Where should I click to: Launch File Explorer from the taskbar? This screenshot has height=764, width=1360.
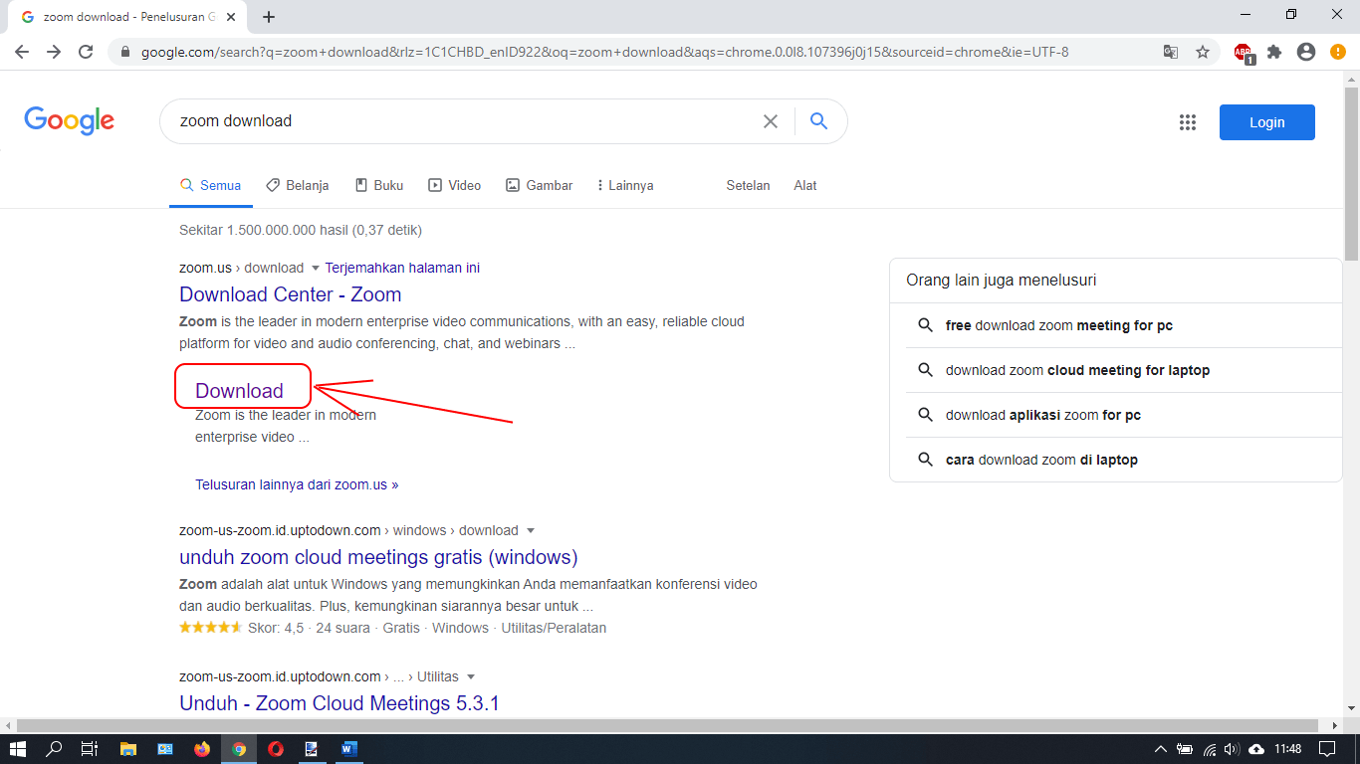point(128,749)
